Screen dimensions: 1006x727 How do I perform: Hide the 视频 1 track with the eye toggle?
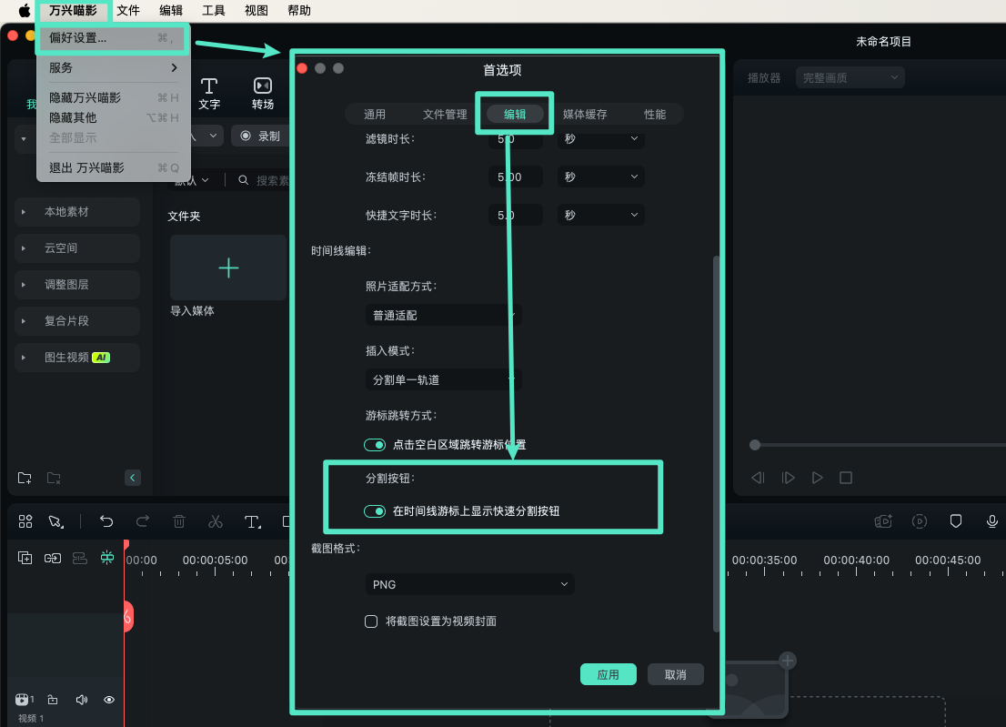coord(108,699)
